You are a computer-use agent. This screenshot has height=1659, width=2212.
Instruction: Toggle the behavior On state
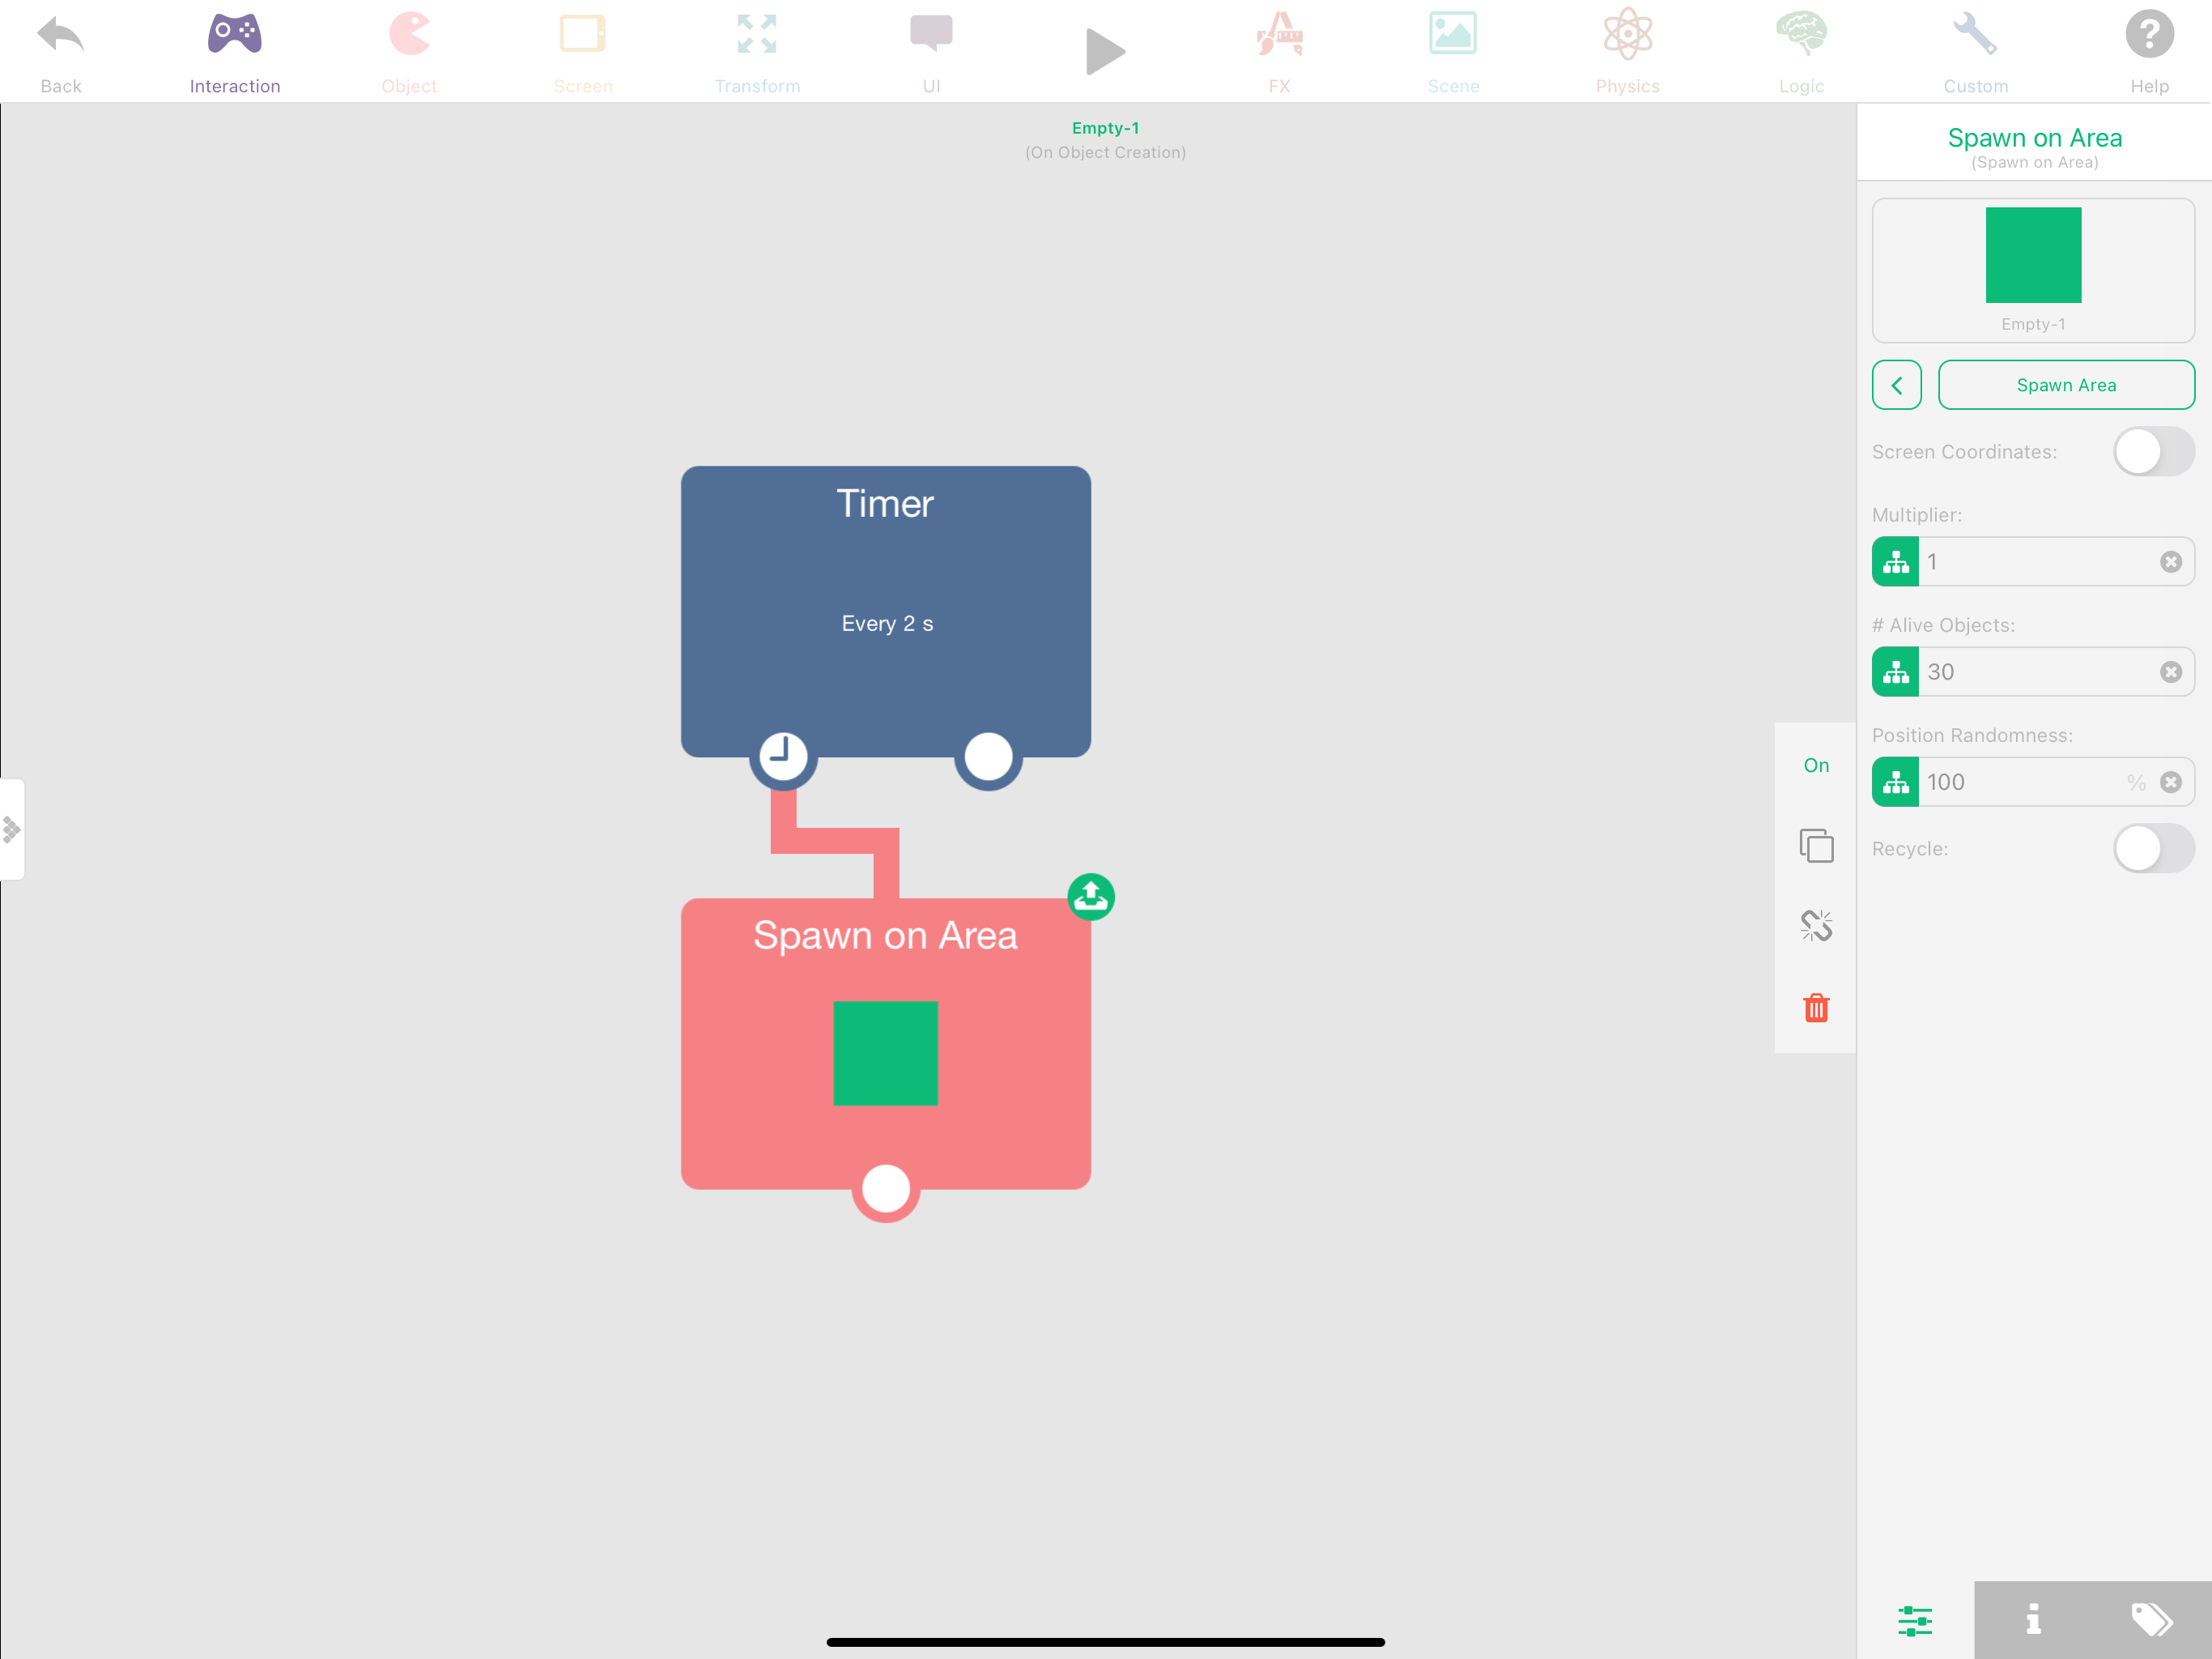[x=1816, y=766]
